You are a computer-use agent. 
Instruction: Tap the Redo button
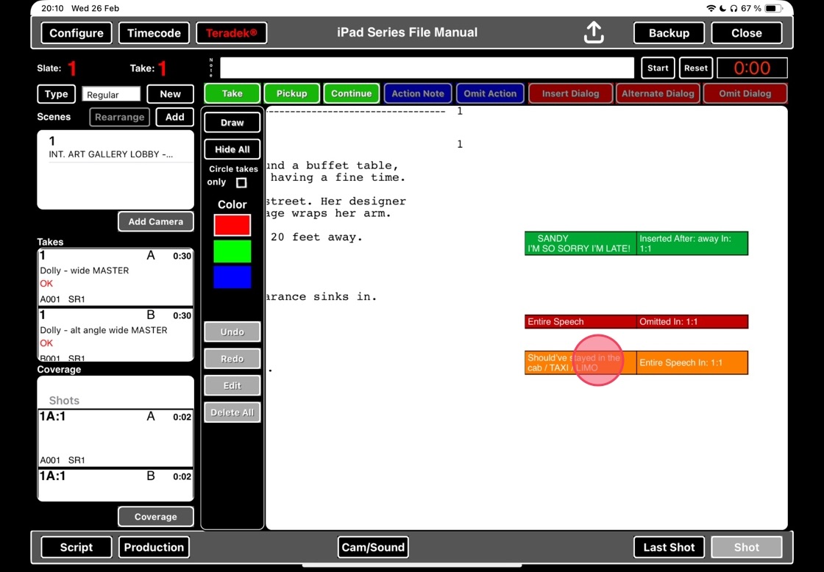click(x=232, y=359)
